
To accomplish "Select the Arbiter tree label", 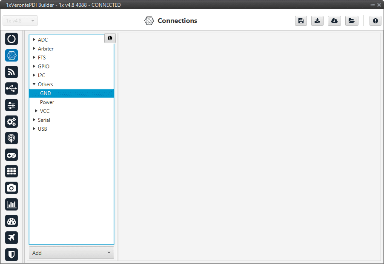I will coord(46,49).
